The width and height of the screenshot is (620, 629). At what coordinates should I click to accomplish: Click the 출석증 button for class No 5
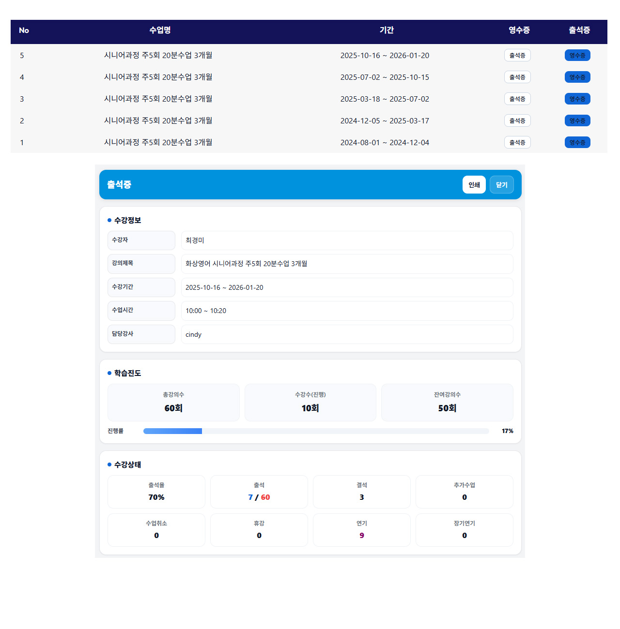[517, 55]
